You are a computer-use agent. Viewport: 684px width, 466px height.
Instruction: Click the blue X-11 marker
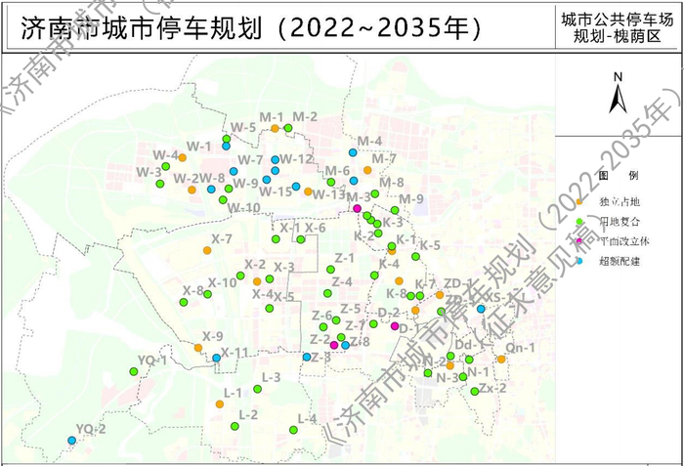tap(216, 358)
